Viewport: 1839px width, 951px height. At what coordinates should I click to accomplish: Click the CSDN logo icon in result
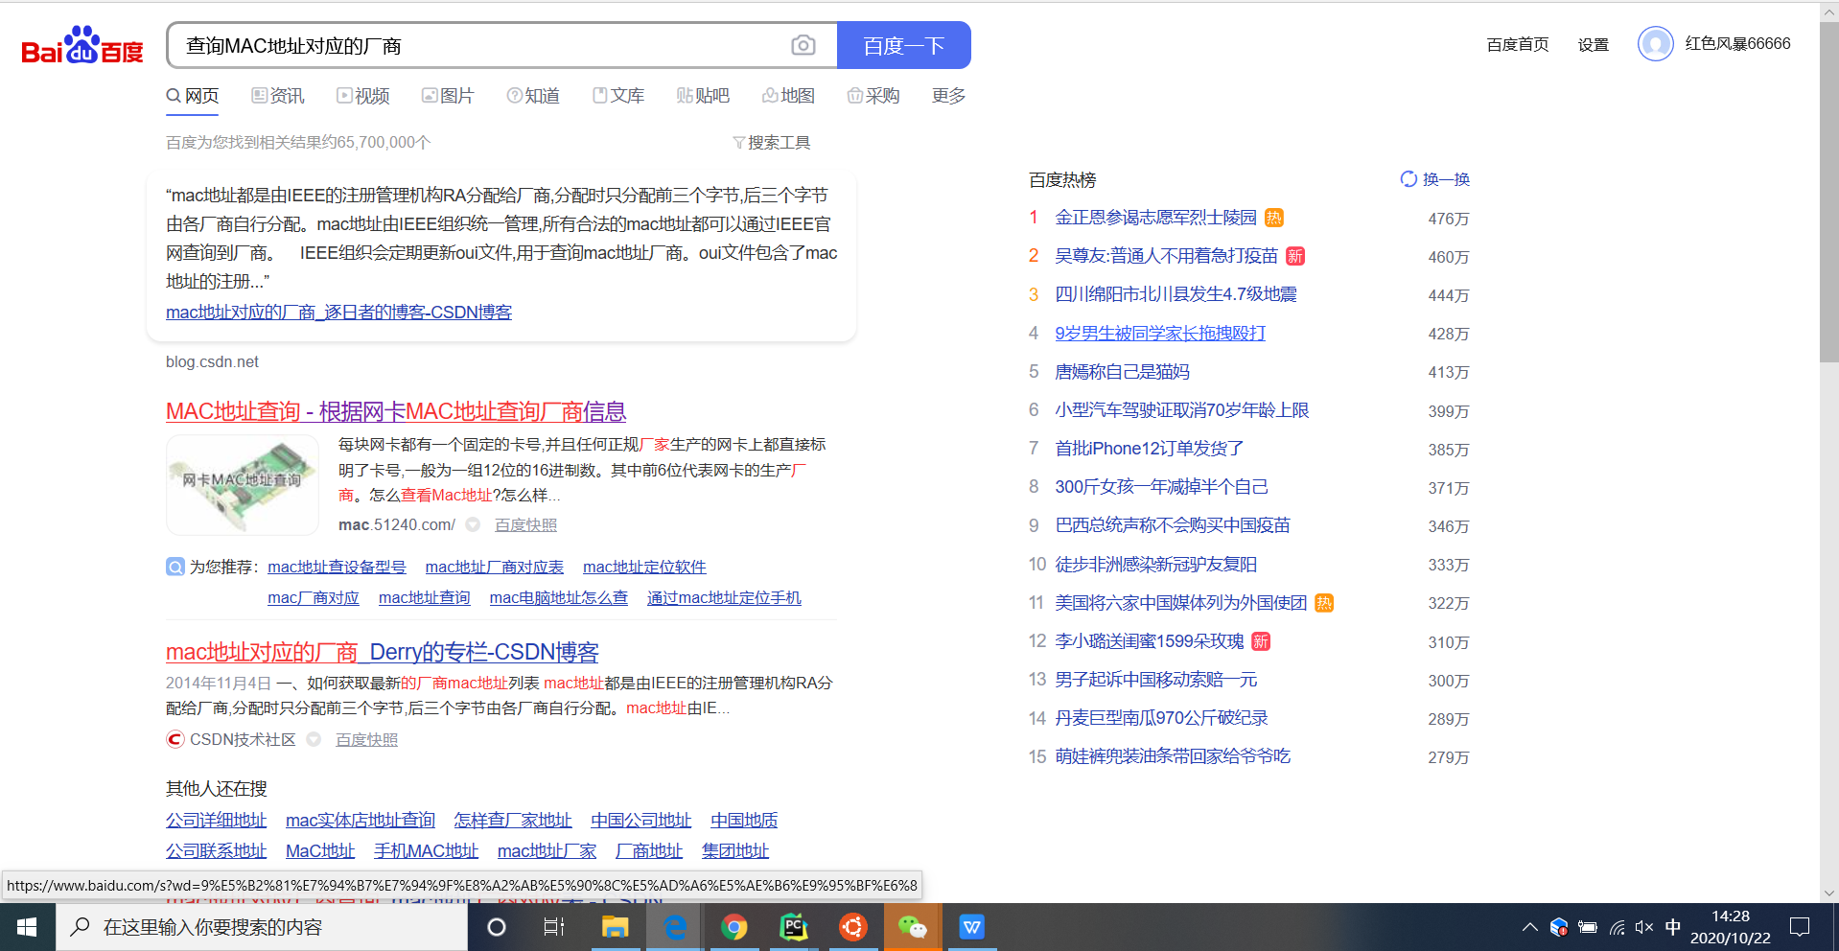tap(175, 739)
